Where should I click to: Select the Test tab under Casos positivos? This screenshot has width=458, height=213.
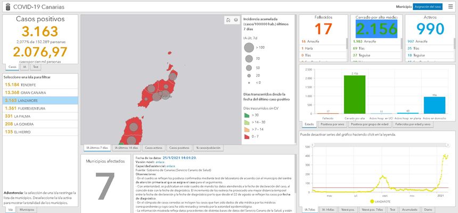(x=36, y=67)
